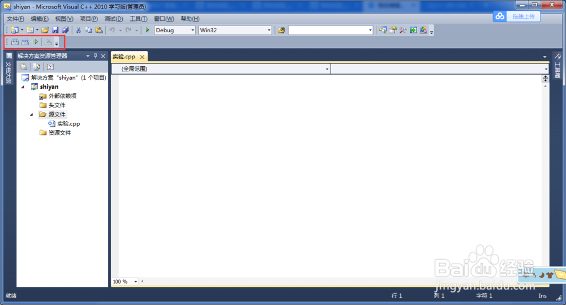Open the 工具(T) menu
The image size is (566, 305).
[138, 19]
